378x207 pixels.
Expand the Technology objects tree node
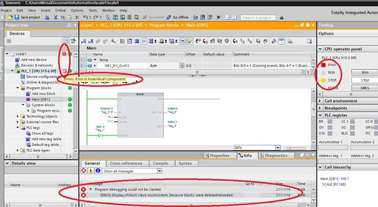[x=18, y=116]
